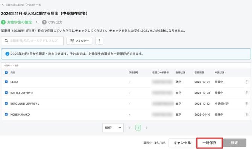Uncheck the BATTLE JEFFRY R checkbox

pyautogui.click(x=6, y=93)
